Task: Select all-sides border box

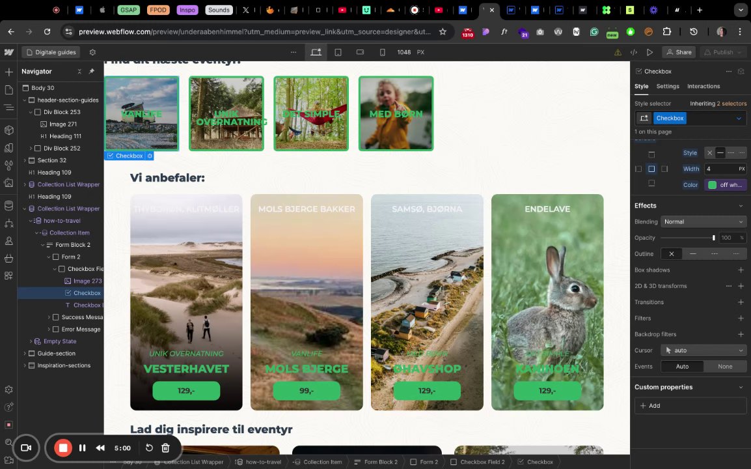Action: coord(651,169)
